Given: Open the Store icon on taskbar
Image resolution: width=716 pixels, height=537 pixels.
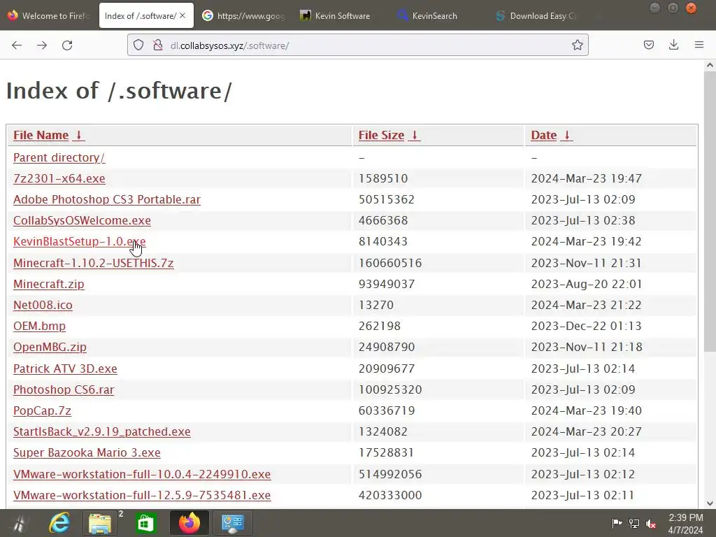Looking at the screenshot, I should point(145,523).
